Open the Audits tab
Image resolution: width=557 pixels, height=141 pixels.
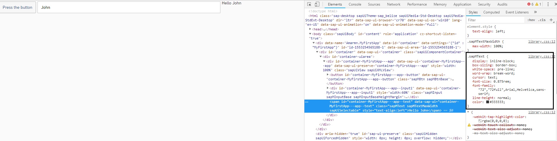[502, 4]
